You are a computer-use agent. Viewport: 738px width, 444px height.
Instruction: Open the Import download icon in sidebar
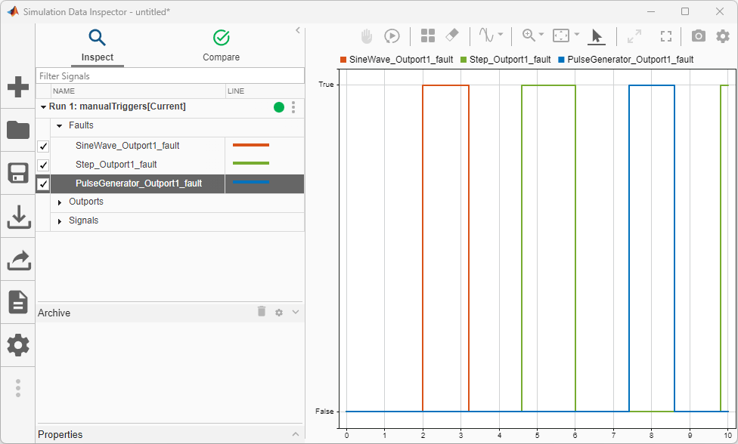18,217
